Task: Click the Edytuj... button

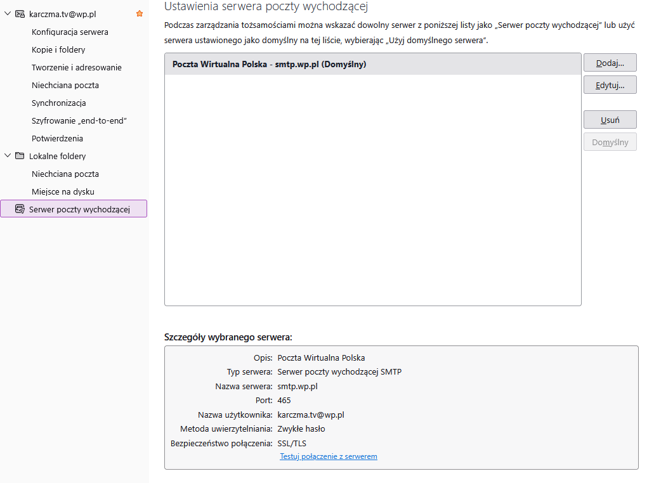Action: coord(610,85)
